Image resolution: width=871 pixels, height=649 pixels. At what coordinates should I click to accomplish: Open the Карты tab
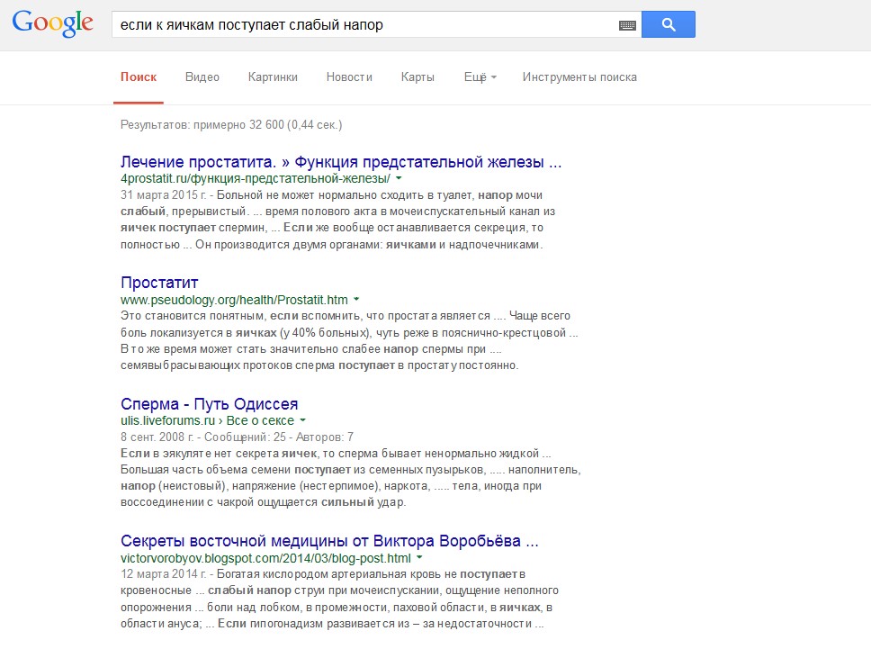tap(418, 77)
